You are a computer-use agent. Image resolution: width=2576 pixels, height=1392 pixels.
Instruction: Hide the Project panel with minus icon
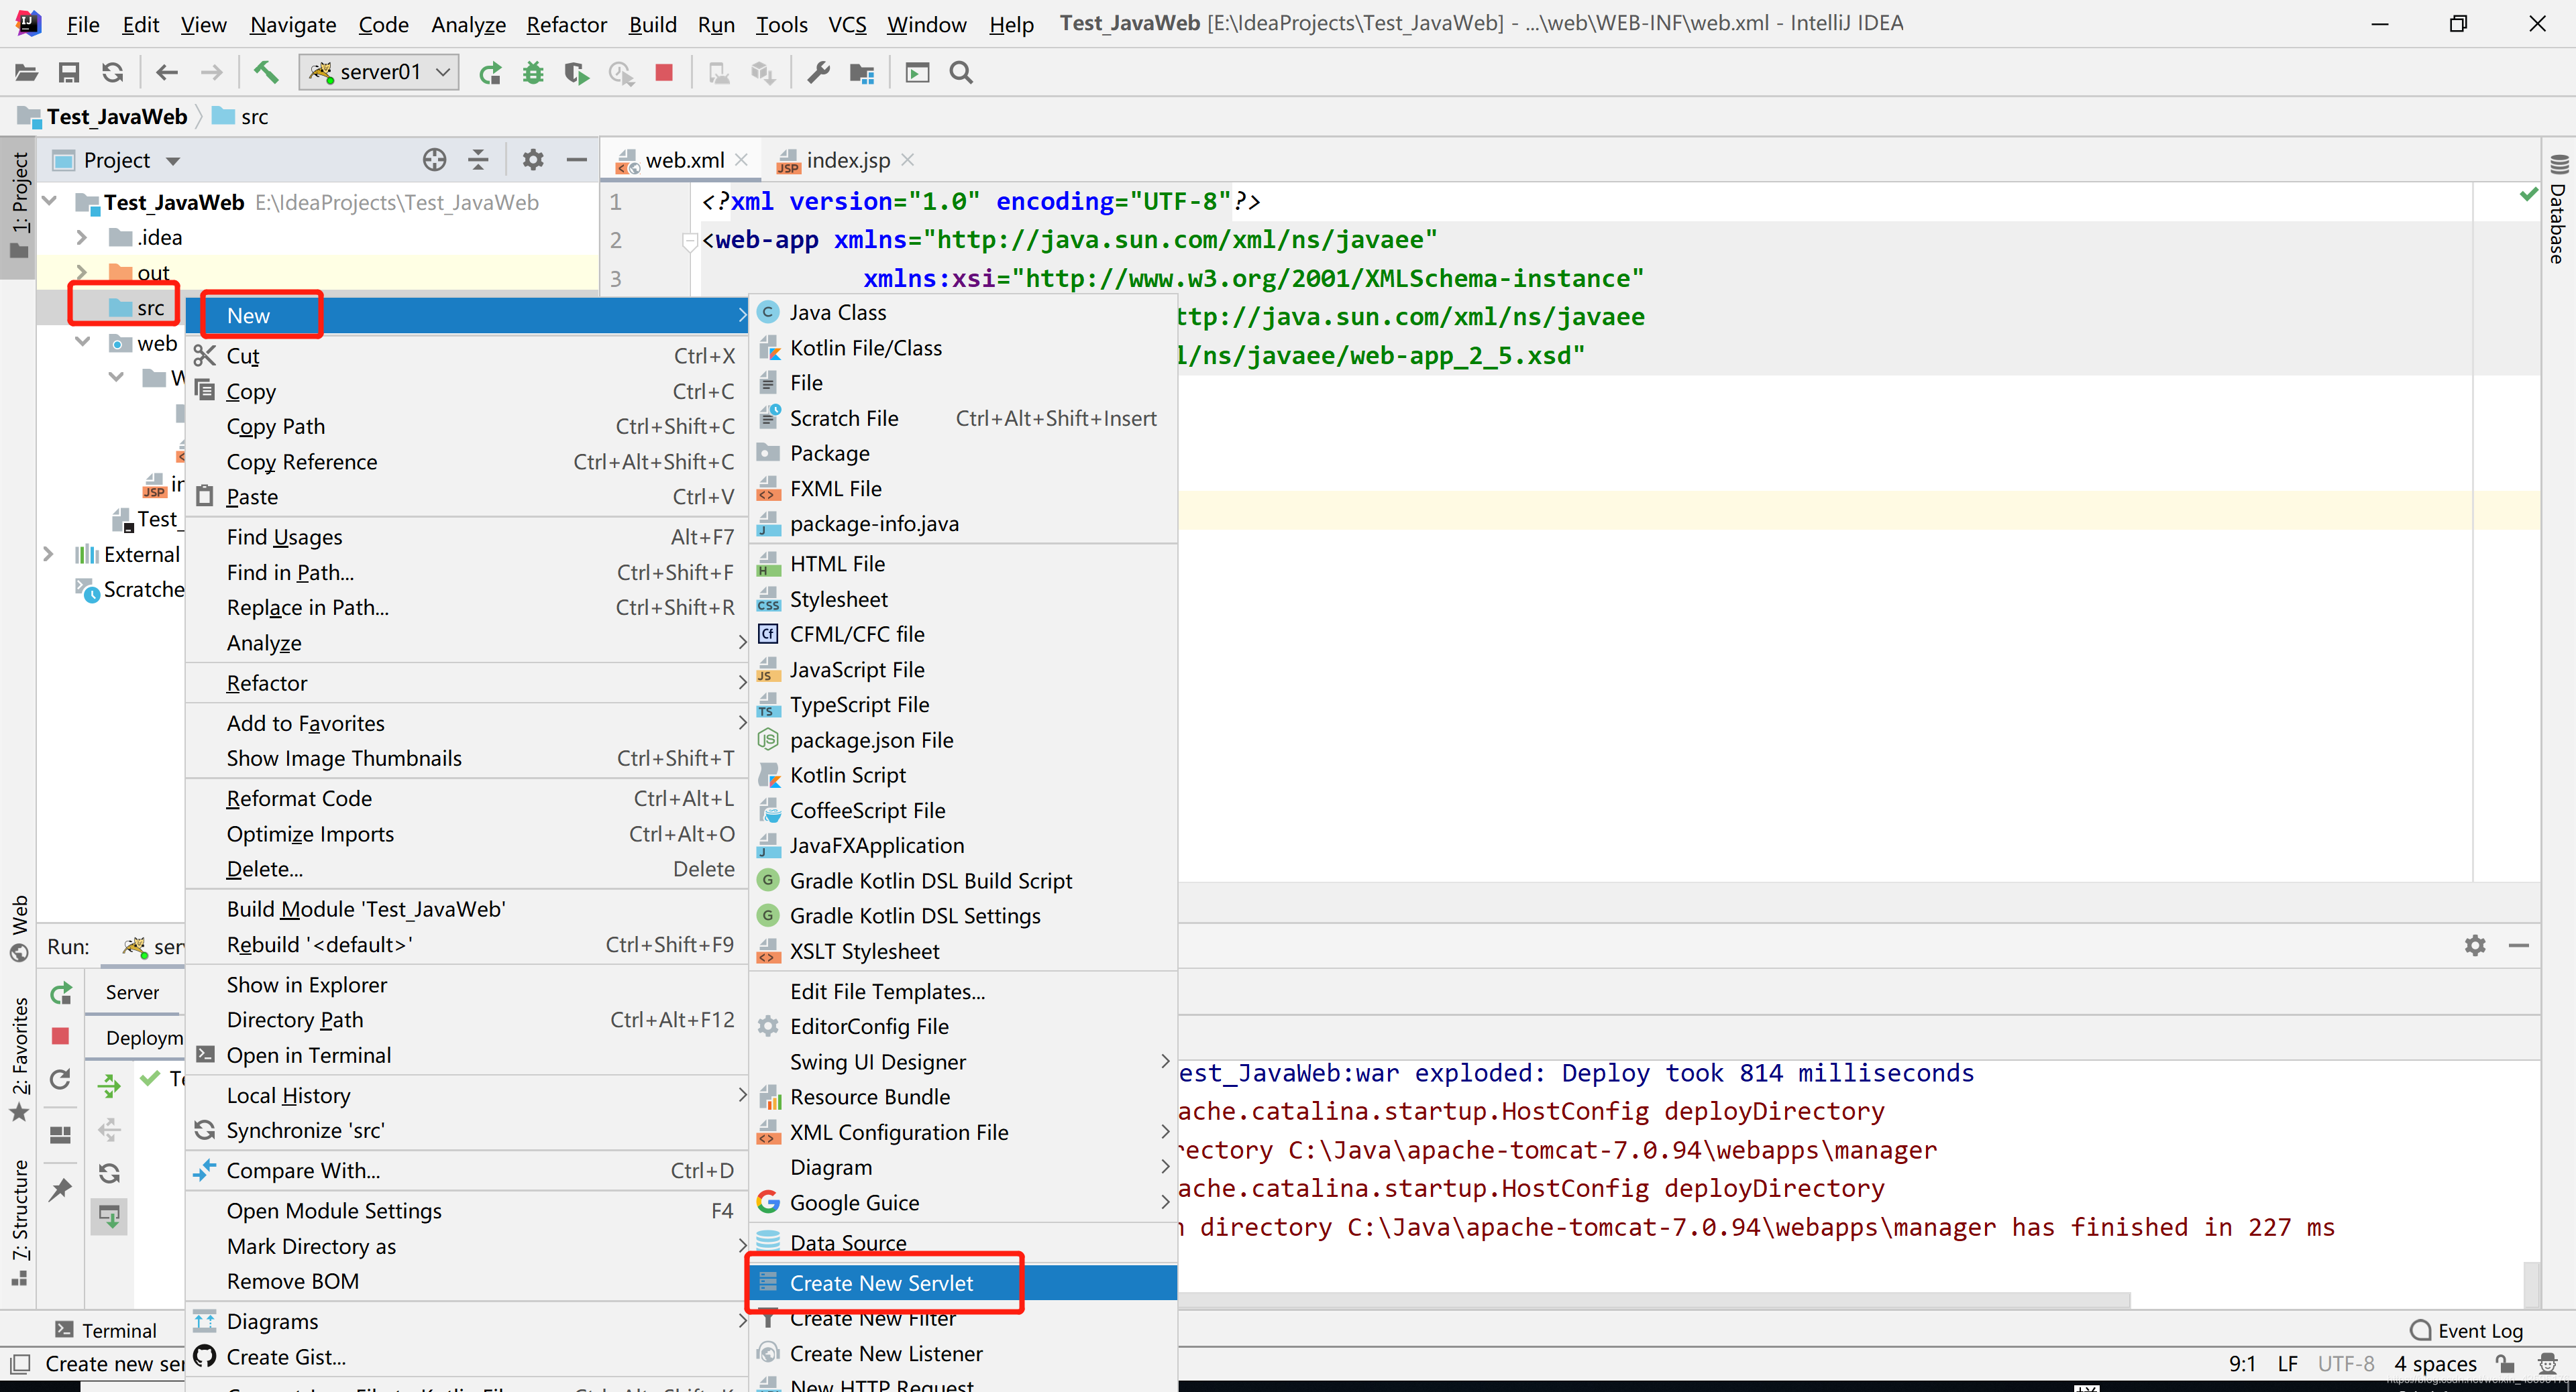point(577,160)
